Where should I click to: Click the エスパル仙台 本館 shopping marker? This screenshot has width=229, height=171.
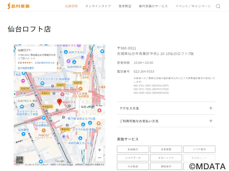click(83, 125)
